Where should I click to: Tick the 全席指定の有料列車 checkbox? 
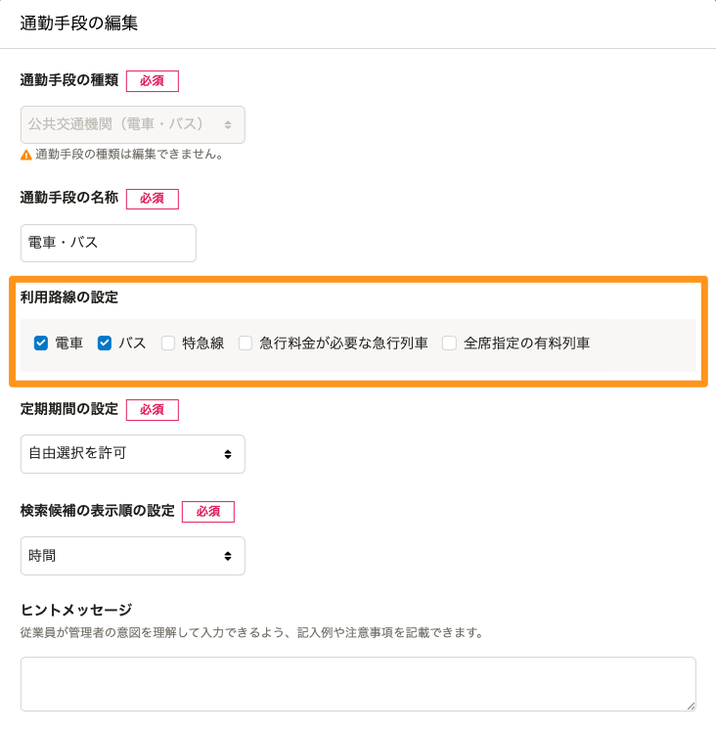[450, 344]
